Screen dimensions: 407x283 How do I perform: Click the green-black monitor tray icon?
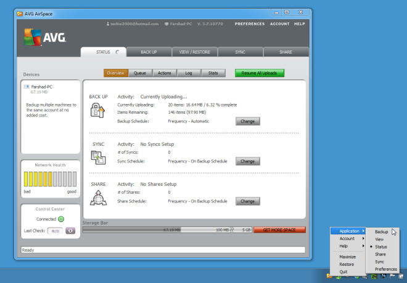pos(374,276)
